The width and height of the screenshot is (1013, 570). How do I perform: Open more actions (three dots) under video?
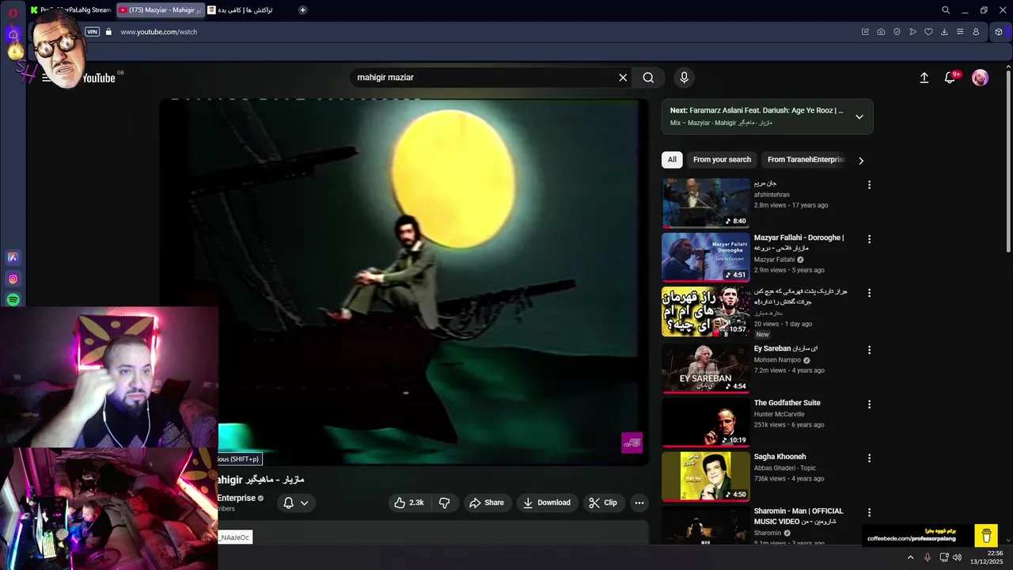[x=639, y=503]
